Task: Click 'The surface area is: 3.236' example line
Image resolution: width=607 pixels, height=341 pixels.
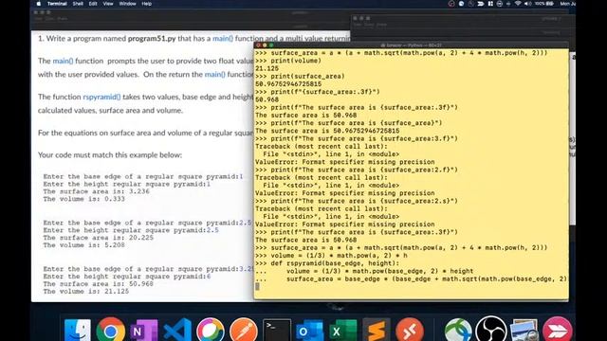Action: click(x=97, y=191)
